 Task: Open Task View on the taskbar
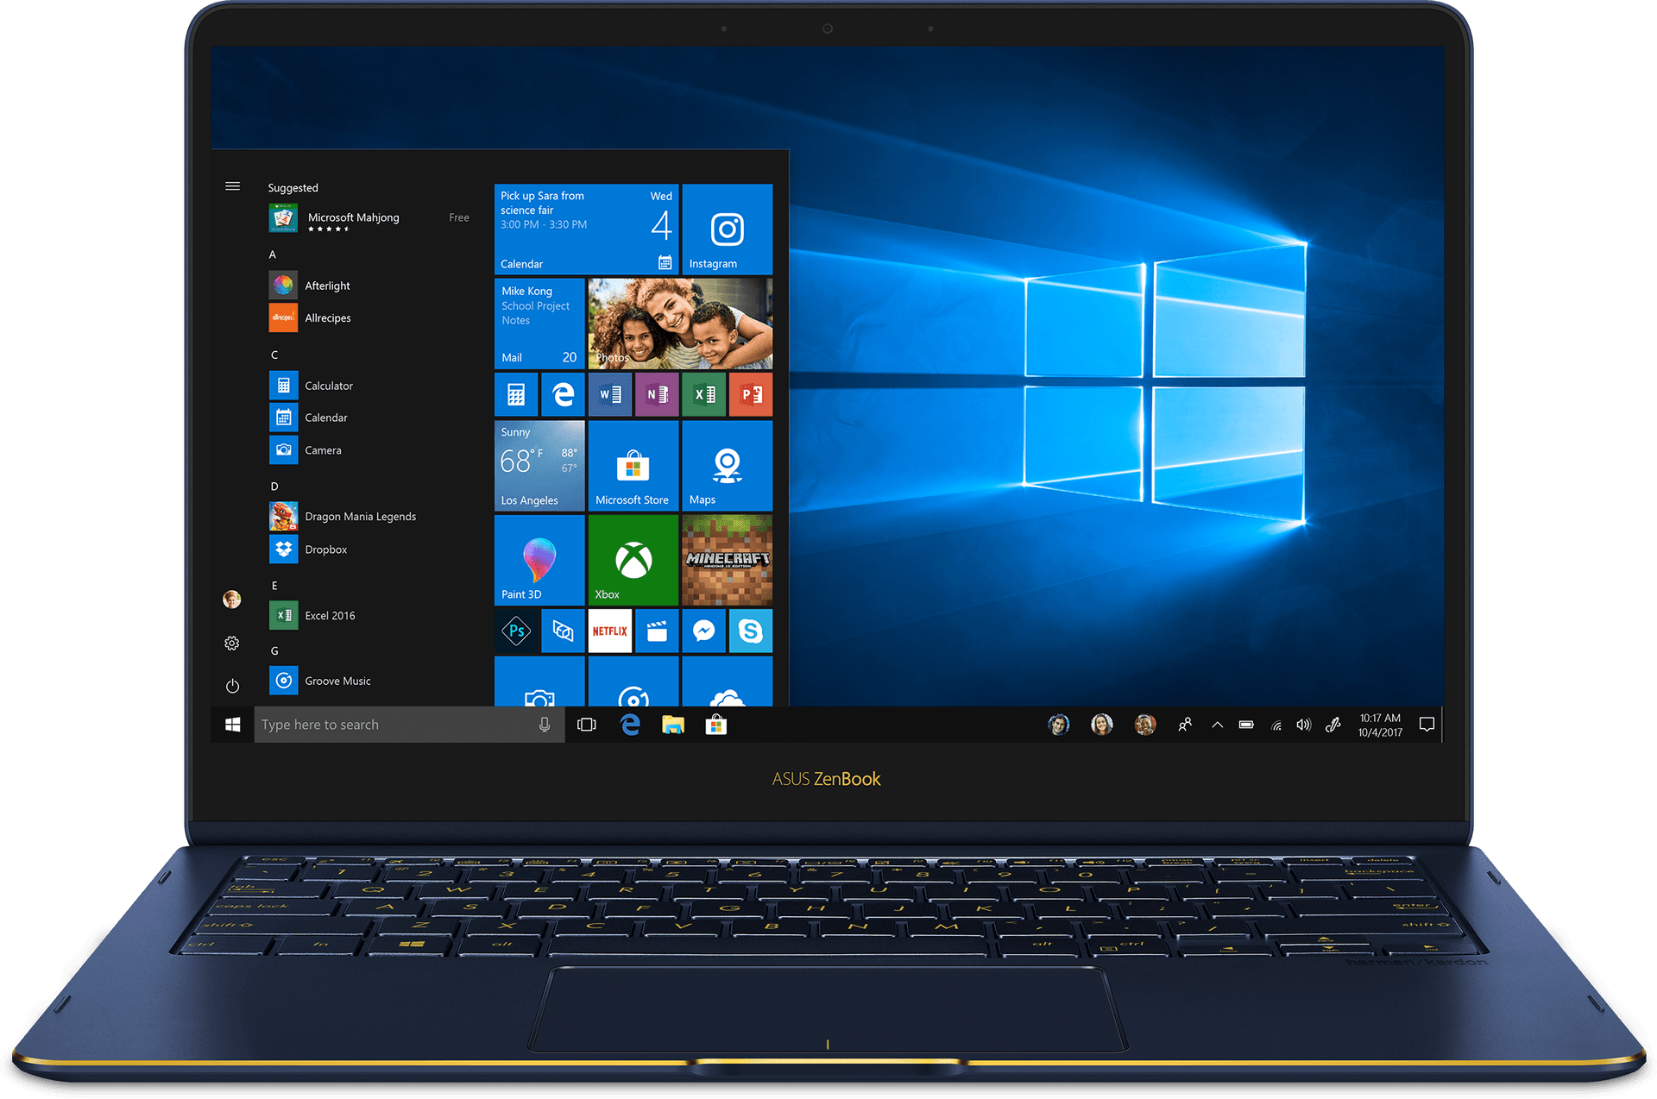pos(587,725)
